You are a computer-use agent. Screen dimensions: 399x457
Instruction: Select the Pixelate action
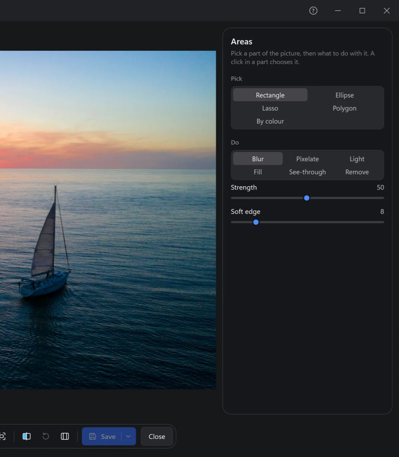coord(308,159)
